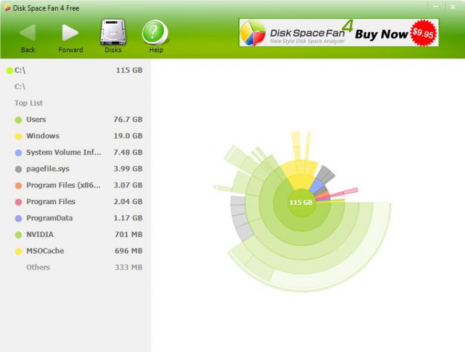Minimize the Disk Space Fan window

click(436, 7)
